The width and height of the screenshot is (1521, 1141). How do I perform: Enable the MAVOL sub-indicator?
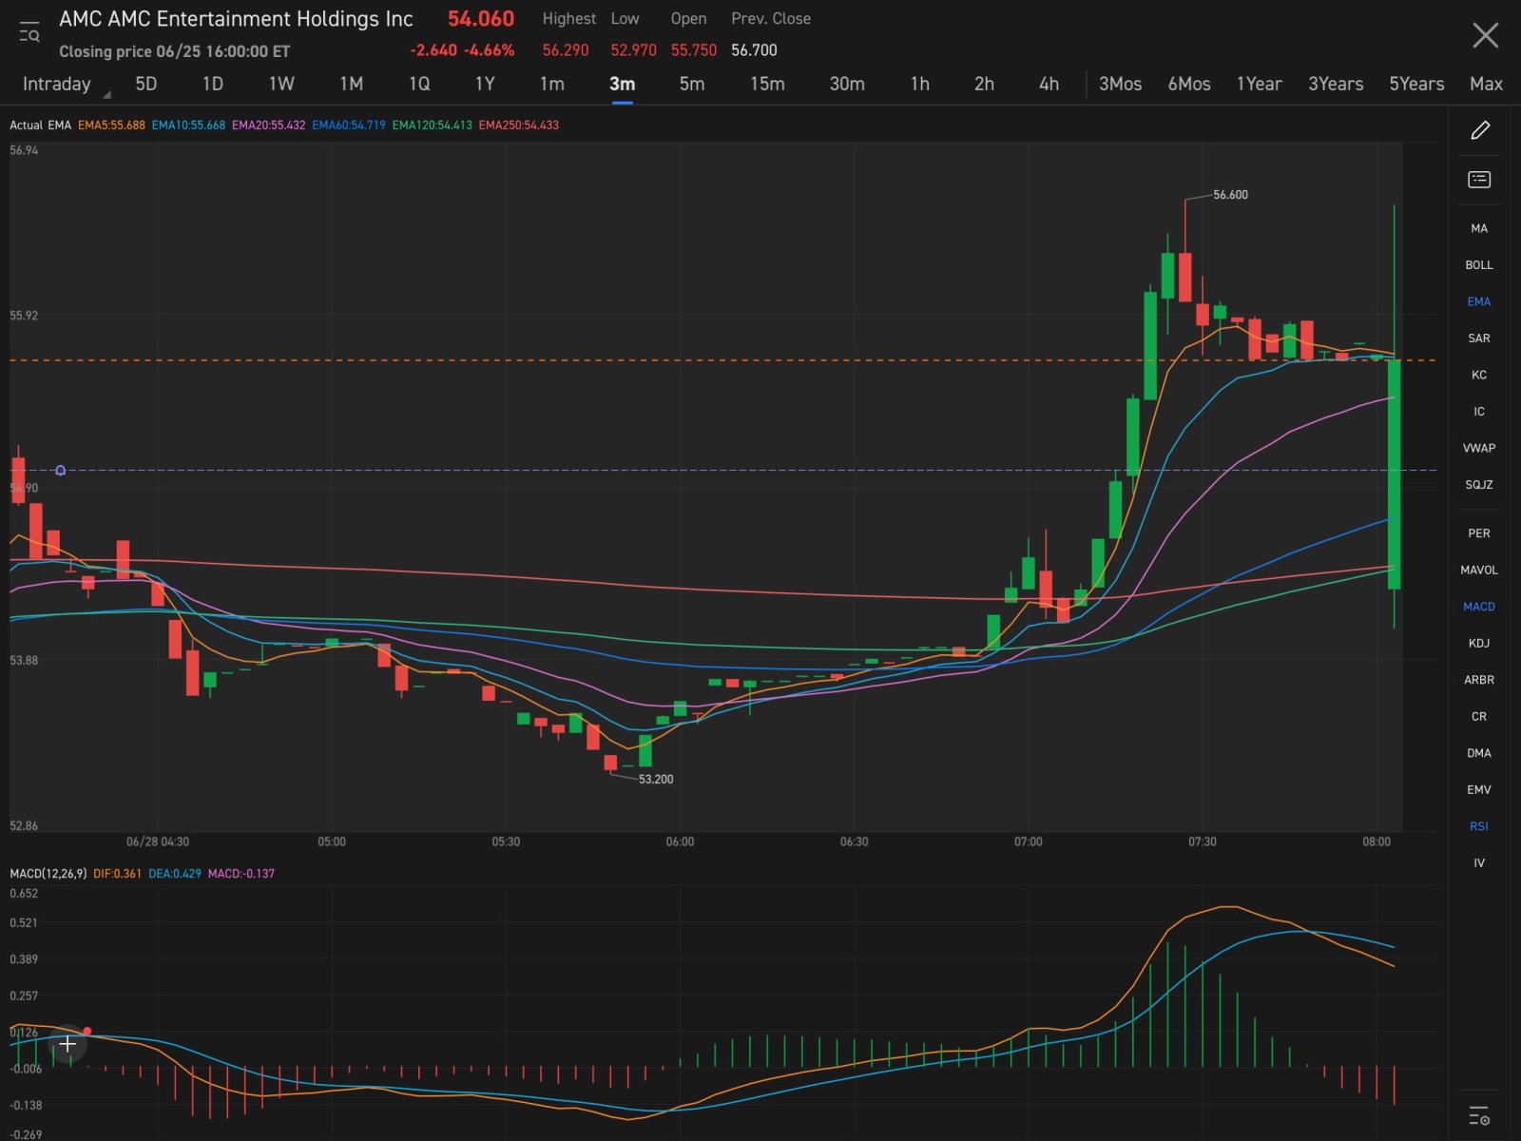coord(1479,570)
